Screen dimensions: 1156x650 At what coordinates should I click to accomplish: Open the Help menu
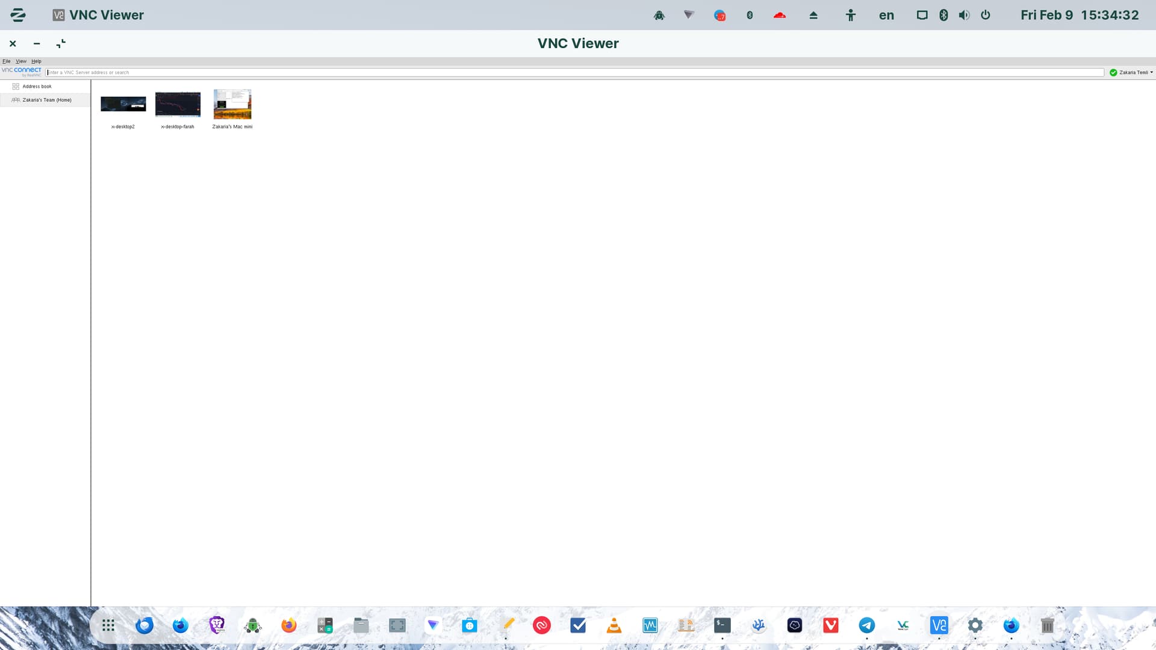pyautogui.click(x=36, y=61)
